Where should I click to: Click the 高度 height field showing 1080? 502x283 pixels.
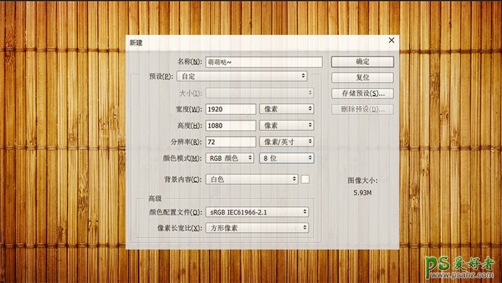(231, 125)
